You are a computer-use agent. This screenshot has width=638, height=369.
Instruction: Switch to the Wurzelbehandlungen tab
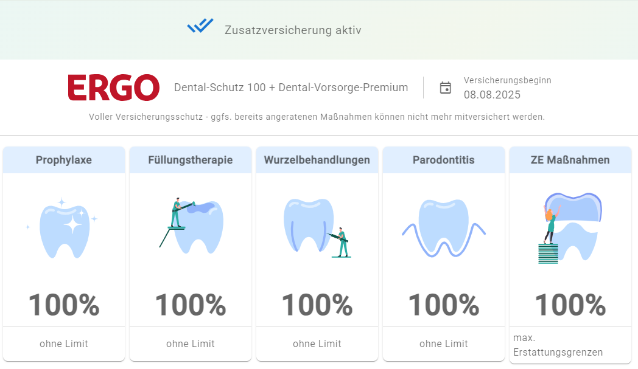pos(317,160)
